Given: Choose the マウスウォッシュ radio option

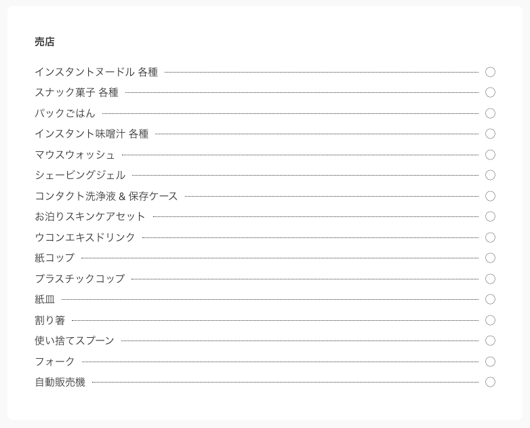Looking at the screenshot, I should tap(490, 155).
